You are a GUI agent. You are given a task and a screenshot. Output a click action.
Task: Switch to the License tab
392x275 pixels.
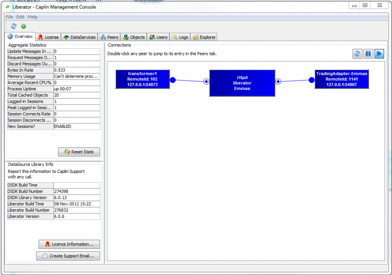pyautogui.click(x=48, y=37)
